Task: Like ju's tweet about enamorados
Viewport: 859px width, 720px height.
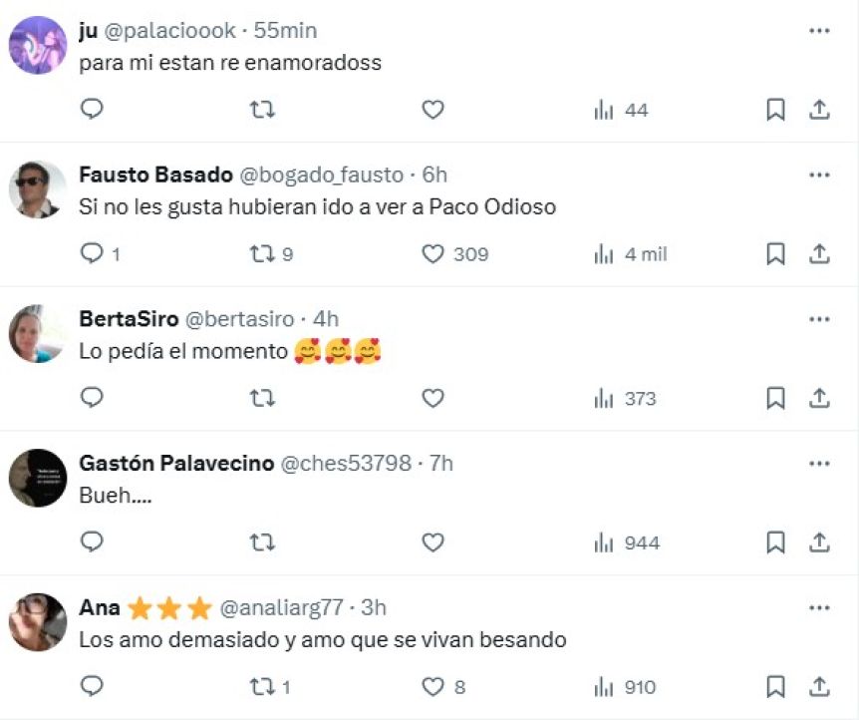Action: (432, 110)
